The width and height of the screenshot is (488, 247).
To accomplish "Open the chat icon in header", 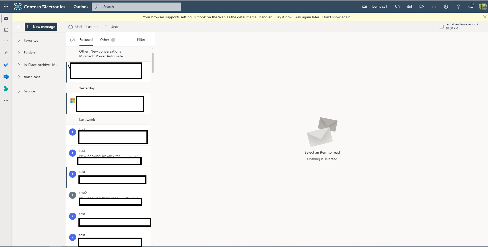I will (397, 7).
